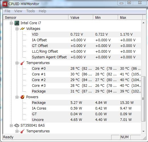This screenshot has width=148, height=142.
Task: Click the scrollbar down arrow
Action: click(x=143, y=131)
